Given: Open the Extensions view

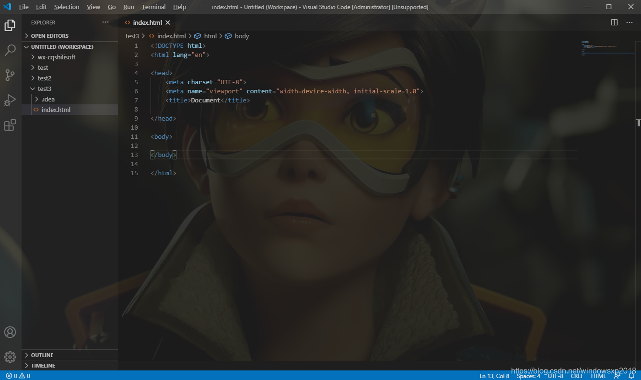Looking at the screenshot, I should tap(10, 125).
